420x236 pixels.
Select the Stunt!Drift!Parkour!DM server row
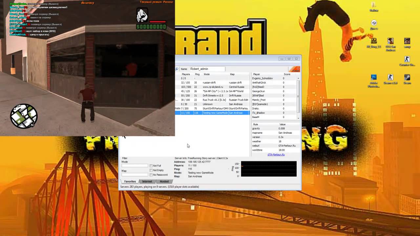(x=212, y=108)
